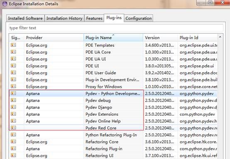The width and height of the screenshot is (230, 159).
Task: Close the Eclipse Installation Details window
Action: tap(223, 2)
